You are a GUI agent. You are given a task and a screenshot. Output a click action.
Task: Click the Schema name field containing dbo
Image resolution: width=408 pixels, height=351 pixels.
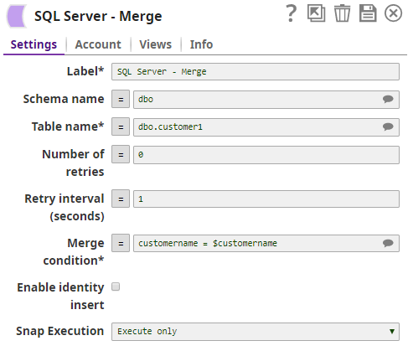pos(266,100)
